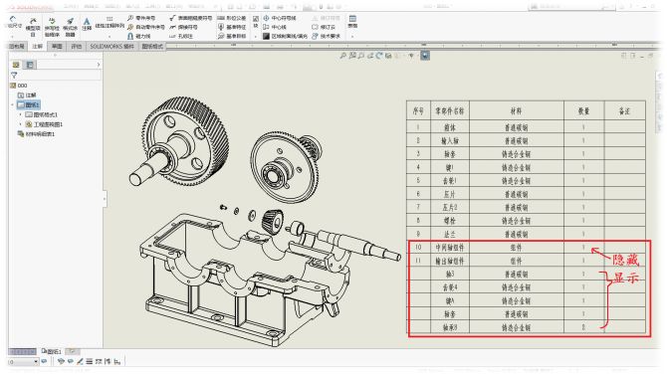
Task: Expand the 工程图视图1 tree node
Action: click(21, 124)
